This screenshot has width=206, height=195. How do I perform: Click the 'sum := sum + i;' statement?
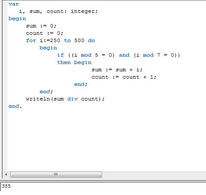(x=117, y=70)
